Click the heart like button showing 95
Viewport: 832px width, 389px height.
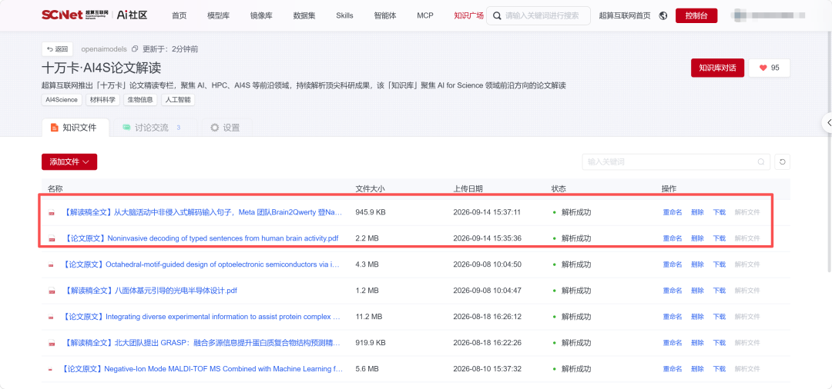(x=770, y=68)
